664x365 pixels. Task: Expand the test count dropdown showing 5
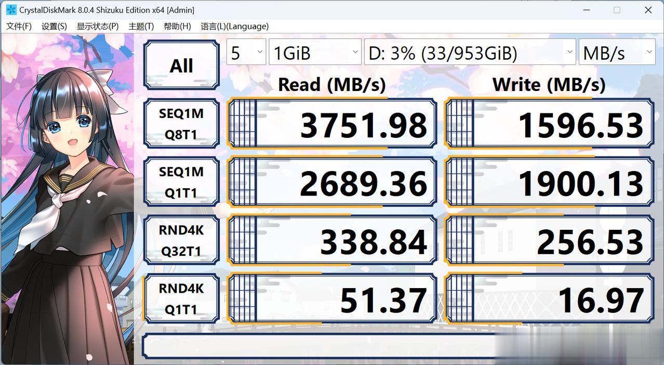click(x=246, y=52)
